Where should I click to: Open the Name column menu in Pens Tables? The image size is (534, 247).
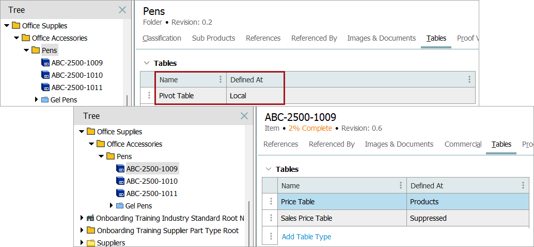[221, 80]
